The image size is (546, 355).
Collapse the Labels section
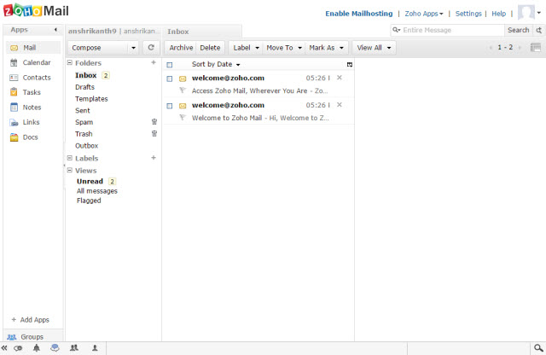(x=70, y=158)
